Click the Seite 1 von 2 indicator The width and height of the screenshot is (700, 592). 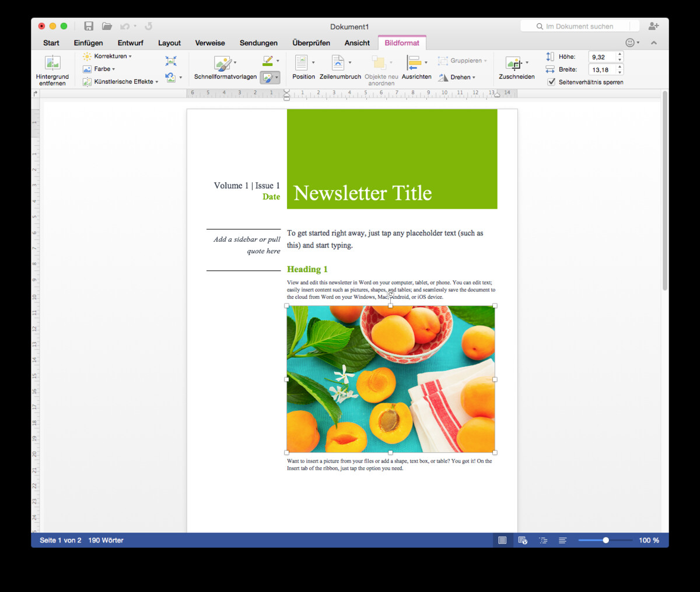pos(61,540)
